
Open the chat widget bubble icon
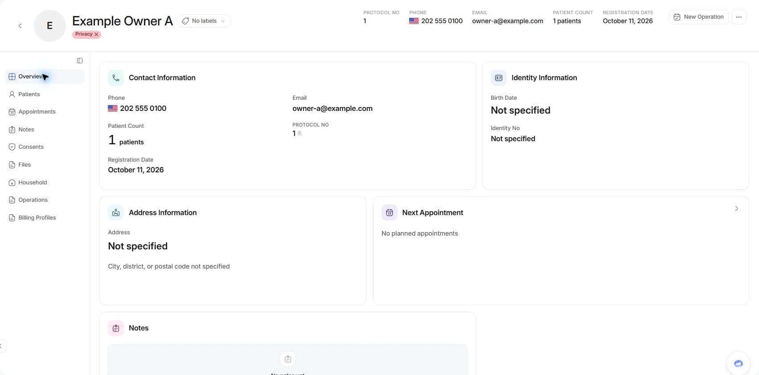(x=738, y=363)
